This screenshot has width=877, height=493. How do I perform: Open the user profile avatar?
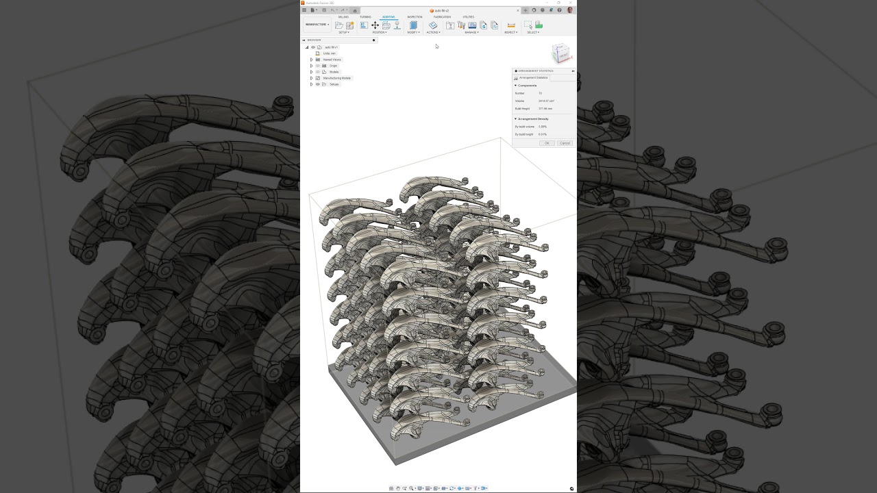pos(569,10)
